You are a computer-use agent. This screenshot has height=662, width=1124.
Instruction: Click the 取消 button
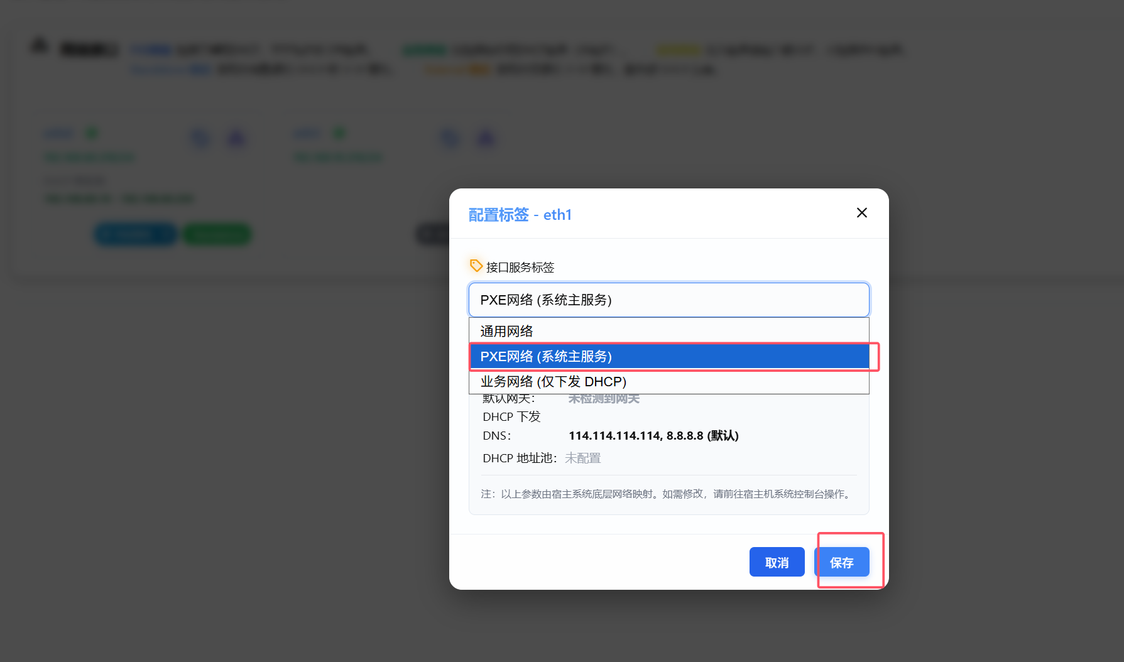pyautogui.click(x=777, y=562)
